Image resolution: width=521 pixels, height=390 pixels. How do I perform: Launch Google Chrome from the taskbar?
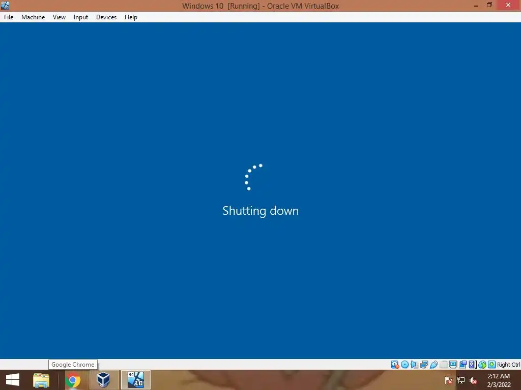(73, 380)
